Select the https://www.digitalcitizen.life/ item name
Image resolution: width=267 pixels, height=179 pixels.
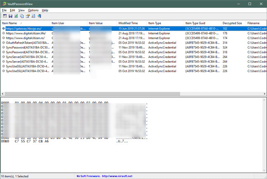(26, 33)
